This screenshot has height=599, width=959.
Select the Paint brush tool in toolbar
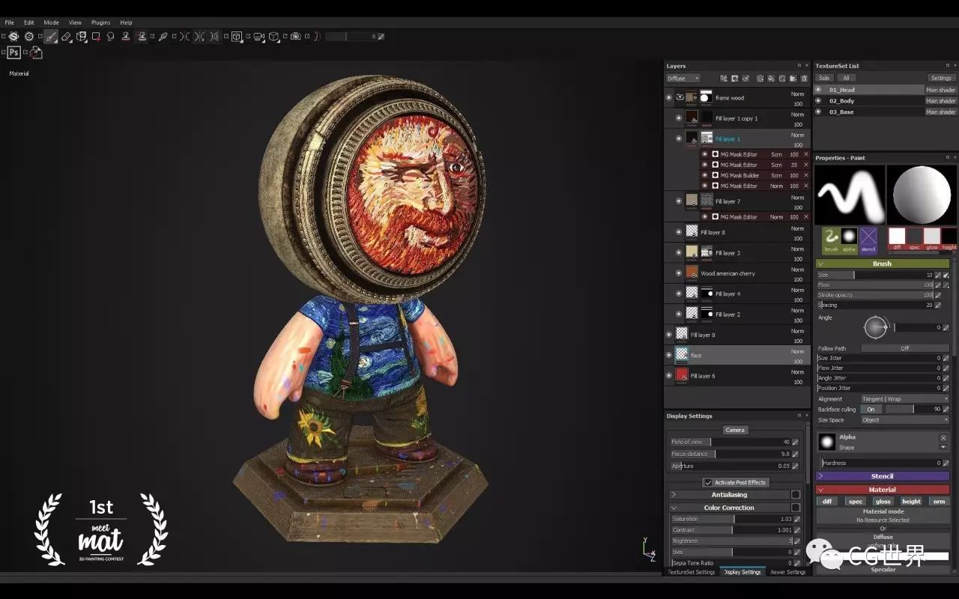tap(50, 36)
